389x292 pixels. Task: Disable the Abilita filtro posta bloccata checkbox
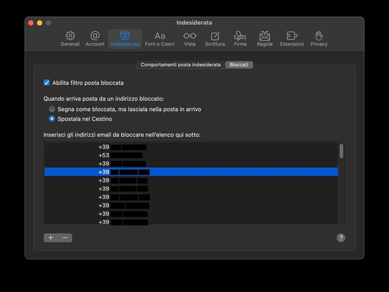point(47,83)
